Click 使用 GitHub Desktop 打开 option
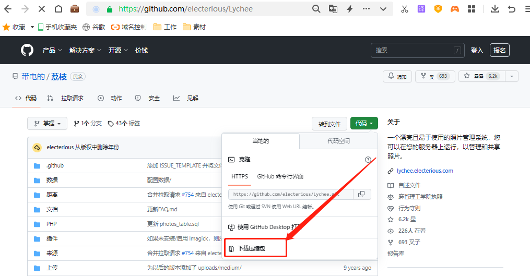Image resolution: width=530 pixels, height=276 pixels. 300,227
